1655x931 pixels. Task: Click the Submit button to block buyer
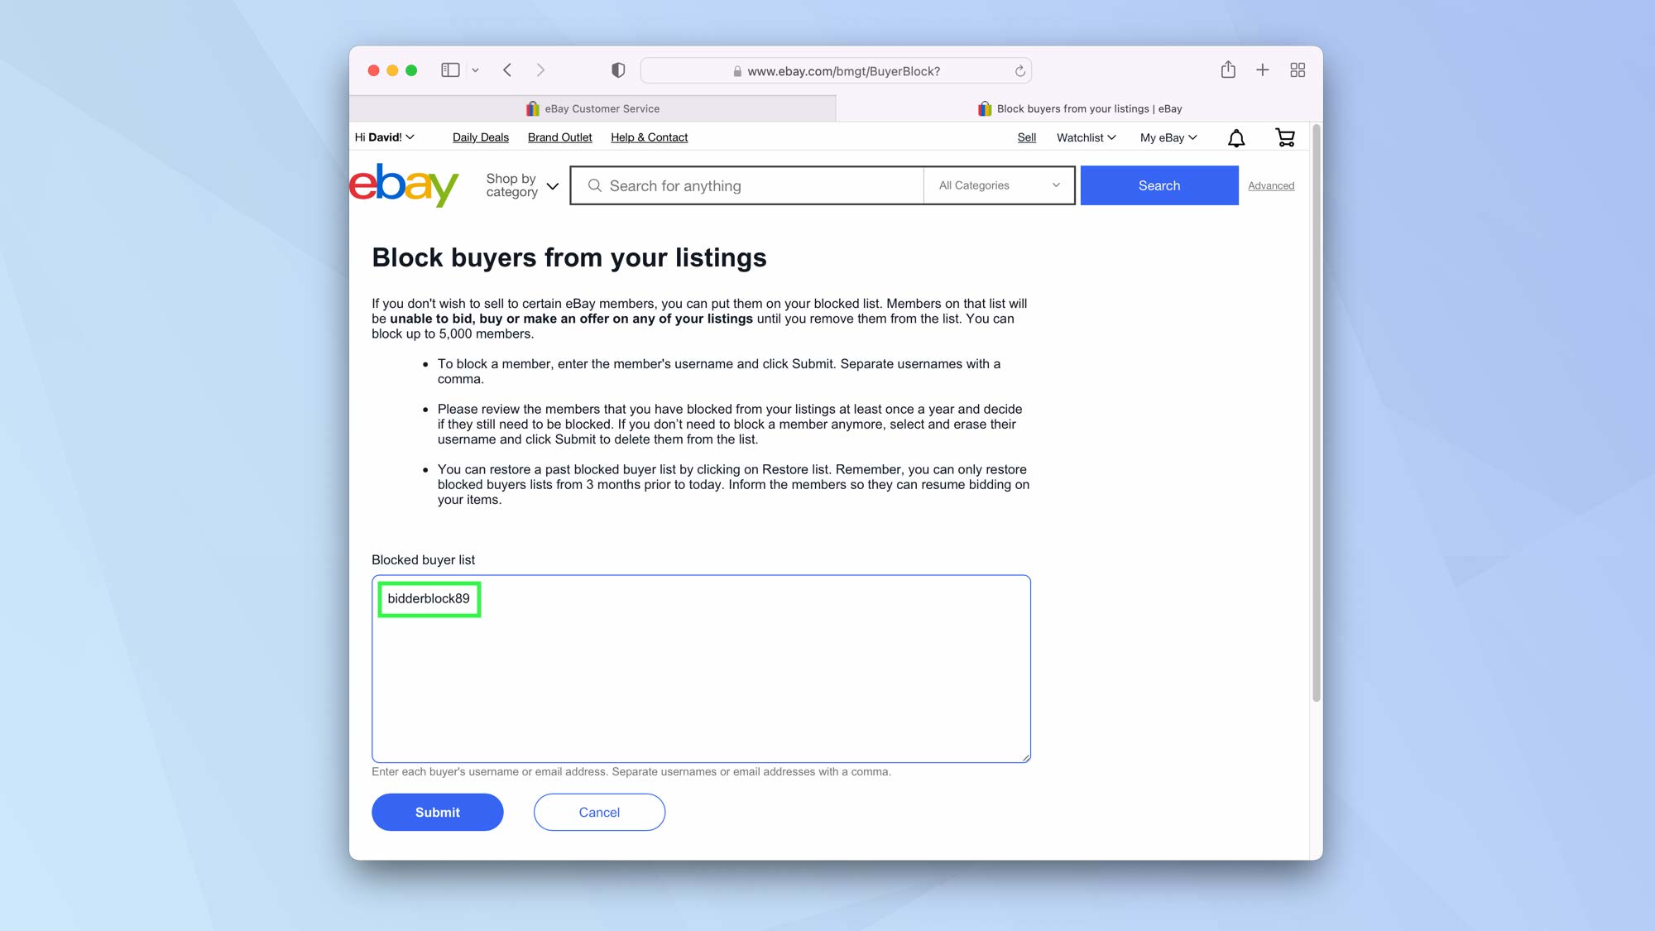(438, 812)
